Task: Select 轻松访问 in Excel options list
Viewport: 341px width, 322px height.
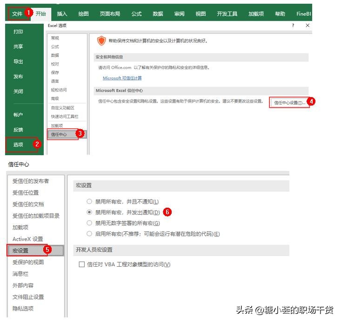Action: click(x=59, y=90)
